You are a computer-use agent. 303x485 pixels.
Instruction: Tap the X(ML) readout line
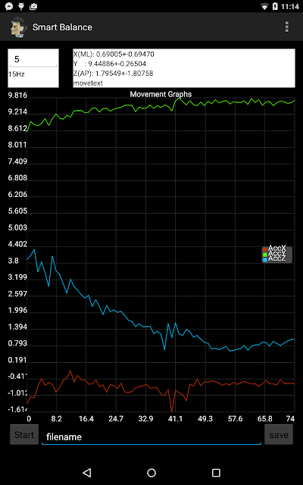(x=114, y=55)
